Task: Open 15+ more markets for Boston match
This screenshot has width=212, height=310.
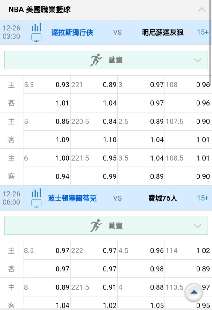Action: 203,198
